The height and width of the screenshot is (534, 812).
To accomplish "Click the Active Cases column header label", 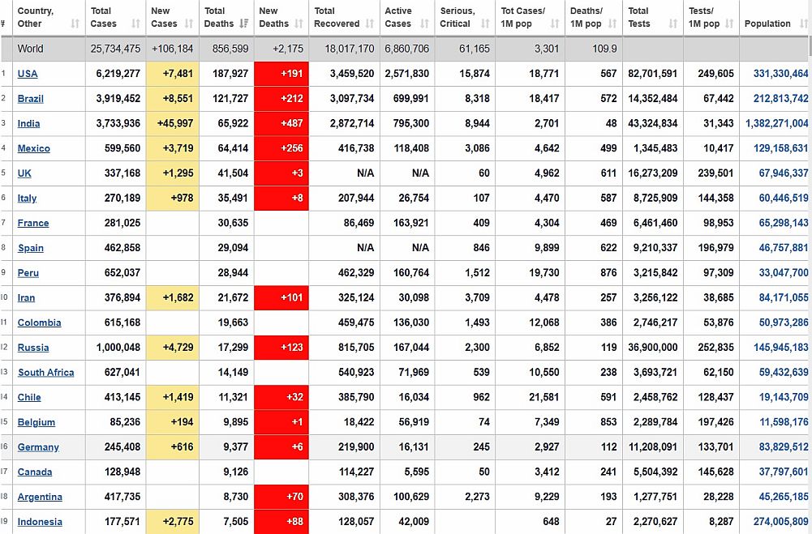I will pyautogui.click(x=398, y=17).
